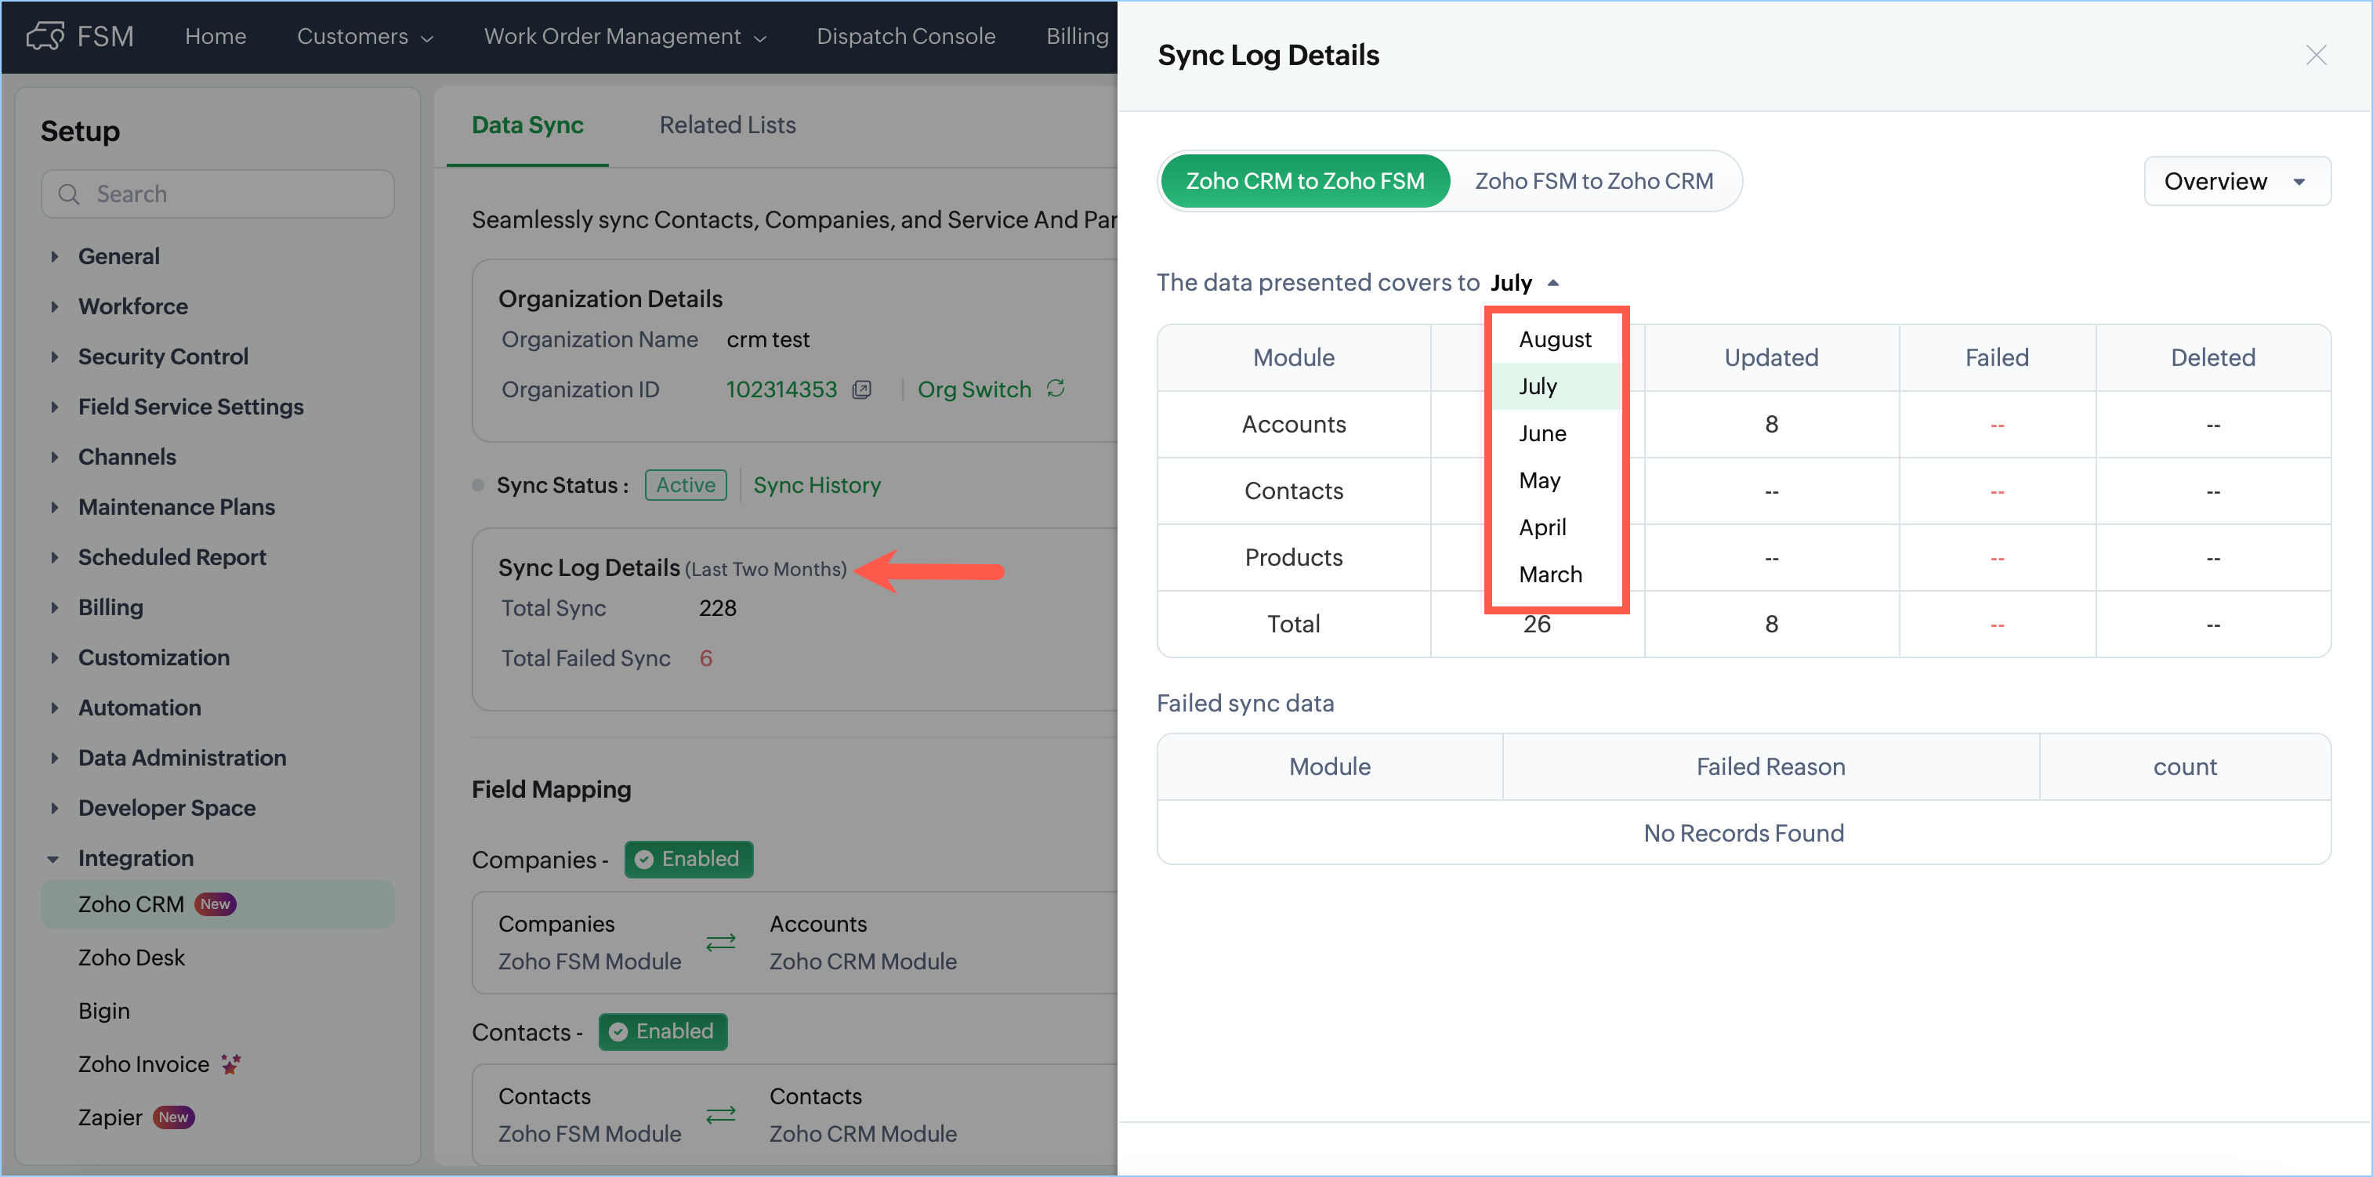Click the Zoho Invoice star icon

231,1065
